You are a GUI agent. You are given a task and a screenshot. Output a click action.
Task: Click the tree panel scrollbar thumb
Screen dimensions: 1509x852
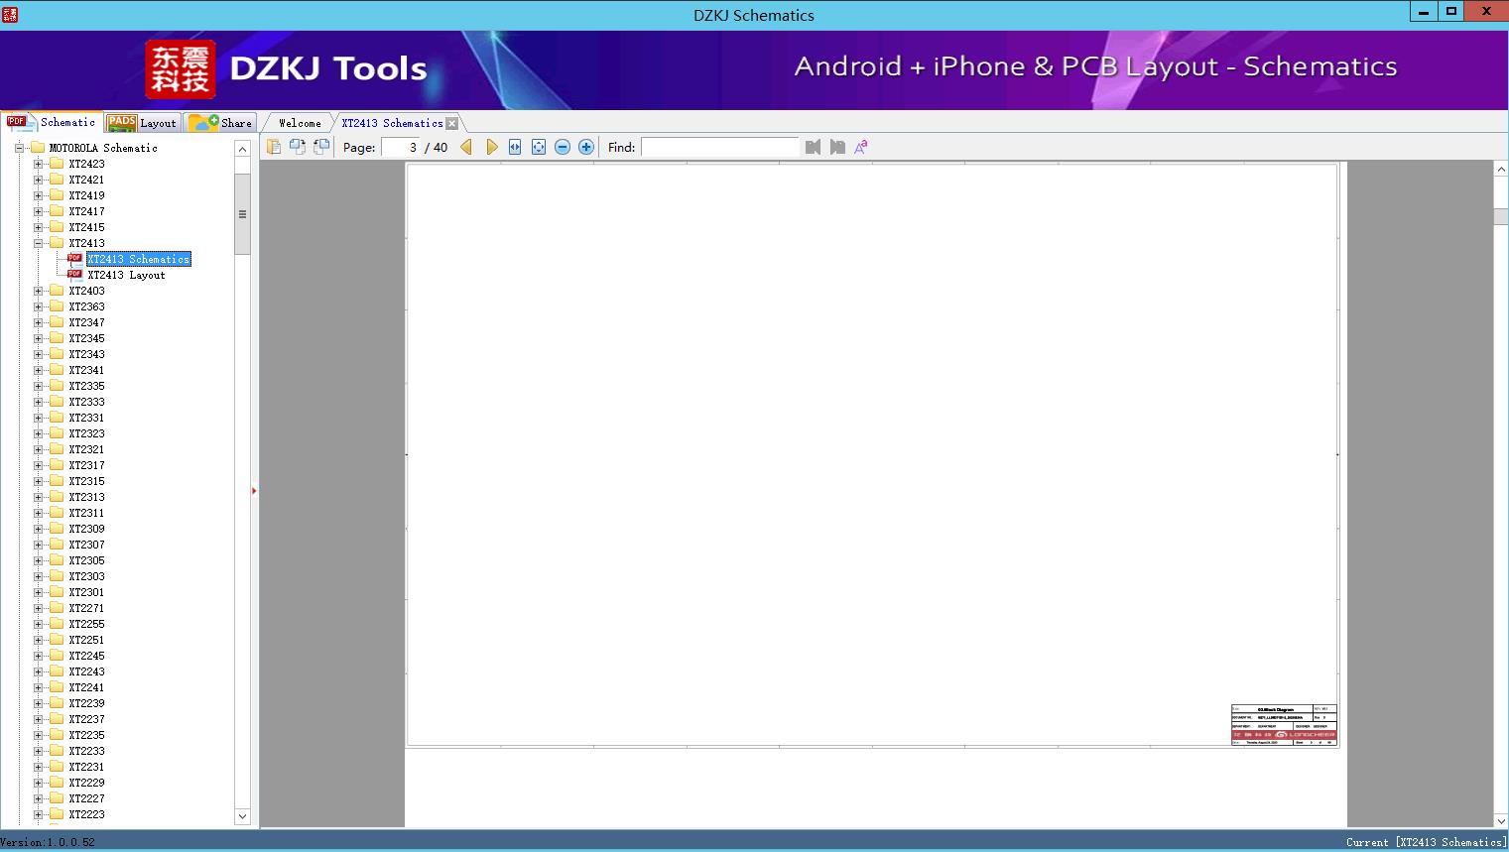point(242,214)
